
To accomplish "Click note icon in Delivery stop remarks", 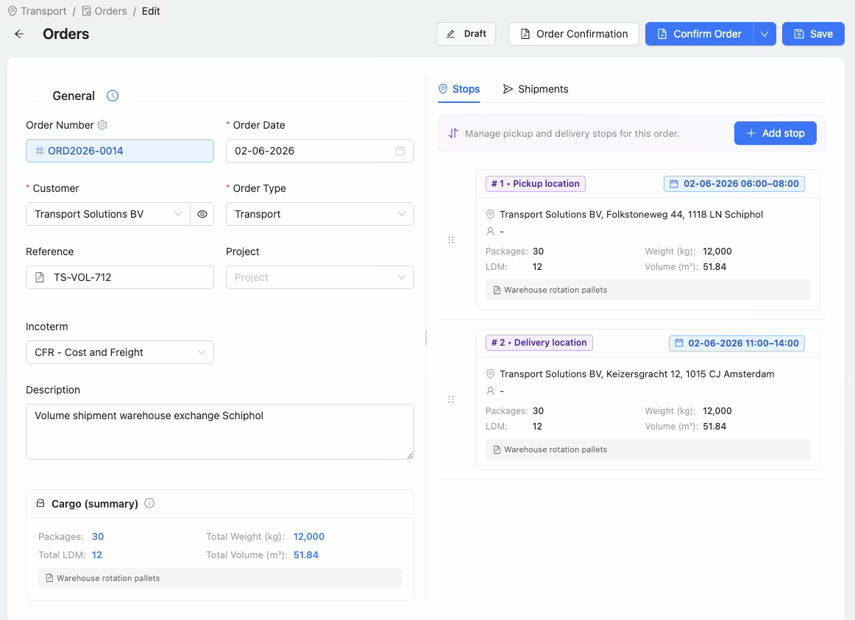I will (497, 450).
